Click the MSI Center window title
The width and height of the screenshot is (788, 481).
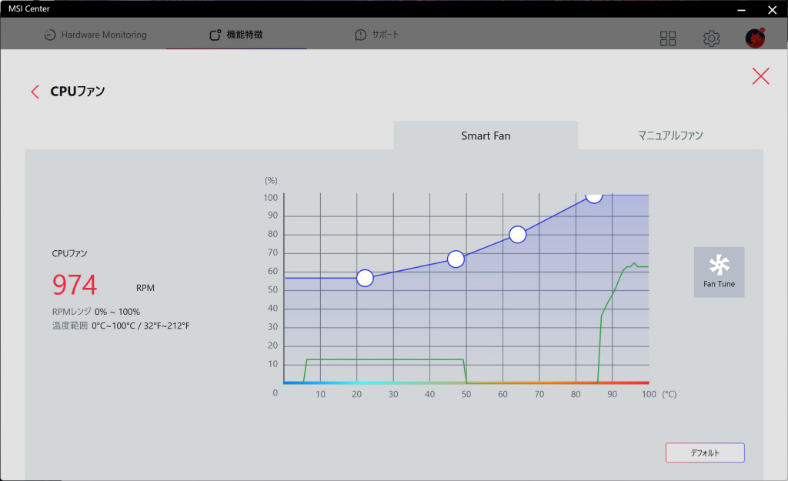(29, 8)
